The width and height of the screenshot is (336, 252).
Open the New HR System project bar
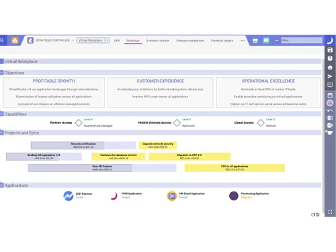point(102,168)
